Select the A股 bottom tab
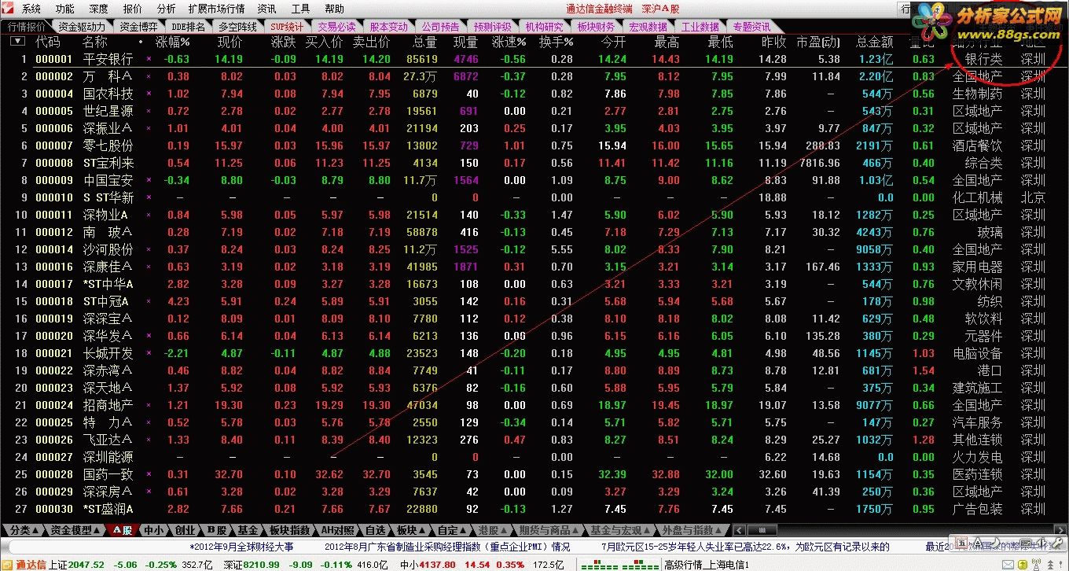The width and height of the screenshot is (1069, 571). point(123,530)
